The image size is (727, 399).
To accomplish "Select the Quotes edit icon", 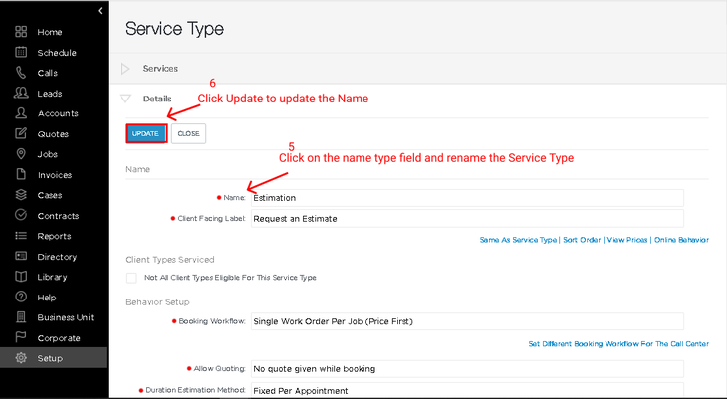I will coord(21,134).
